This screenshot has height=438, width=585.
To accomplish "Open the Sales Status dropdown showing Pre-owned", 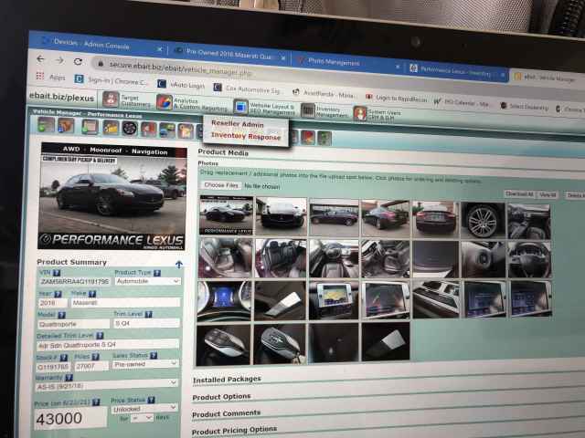I will point(145,364).
